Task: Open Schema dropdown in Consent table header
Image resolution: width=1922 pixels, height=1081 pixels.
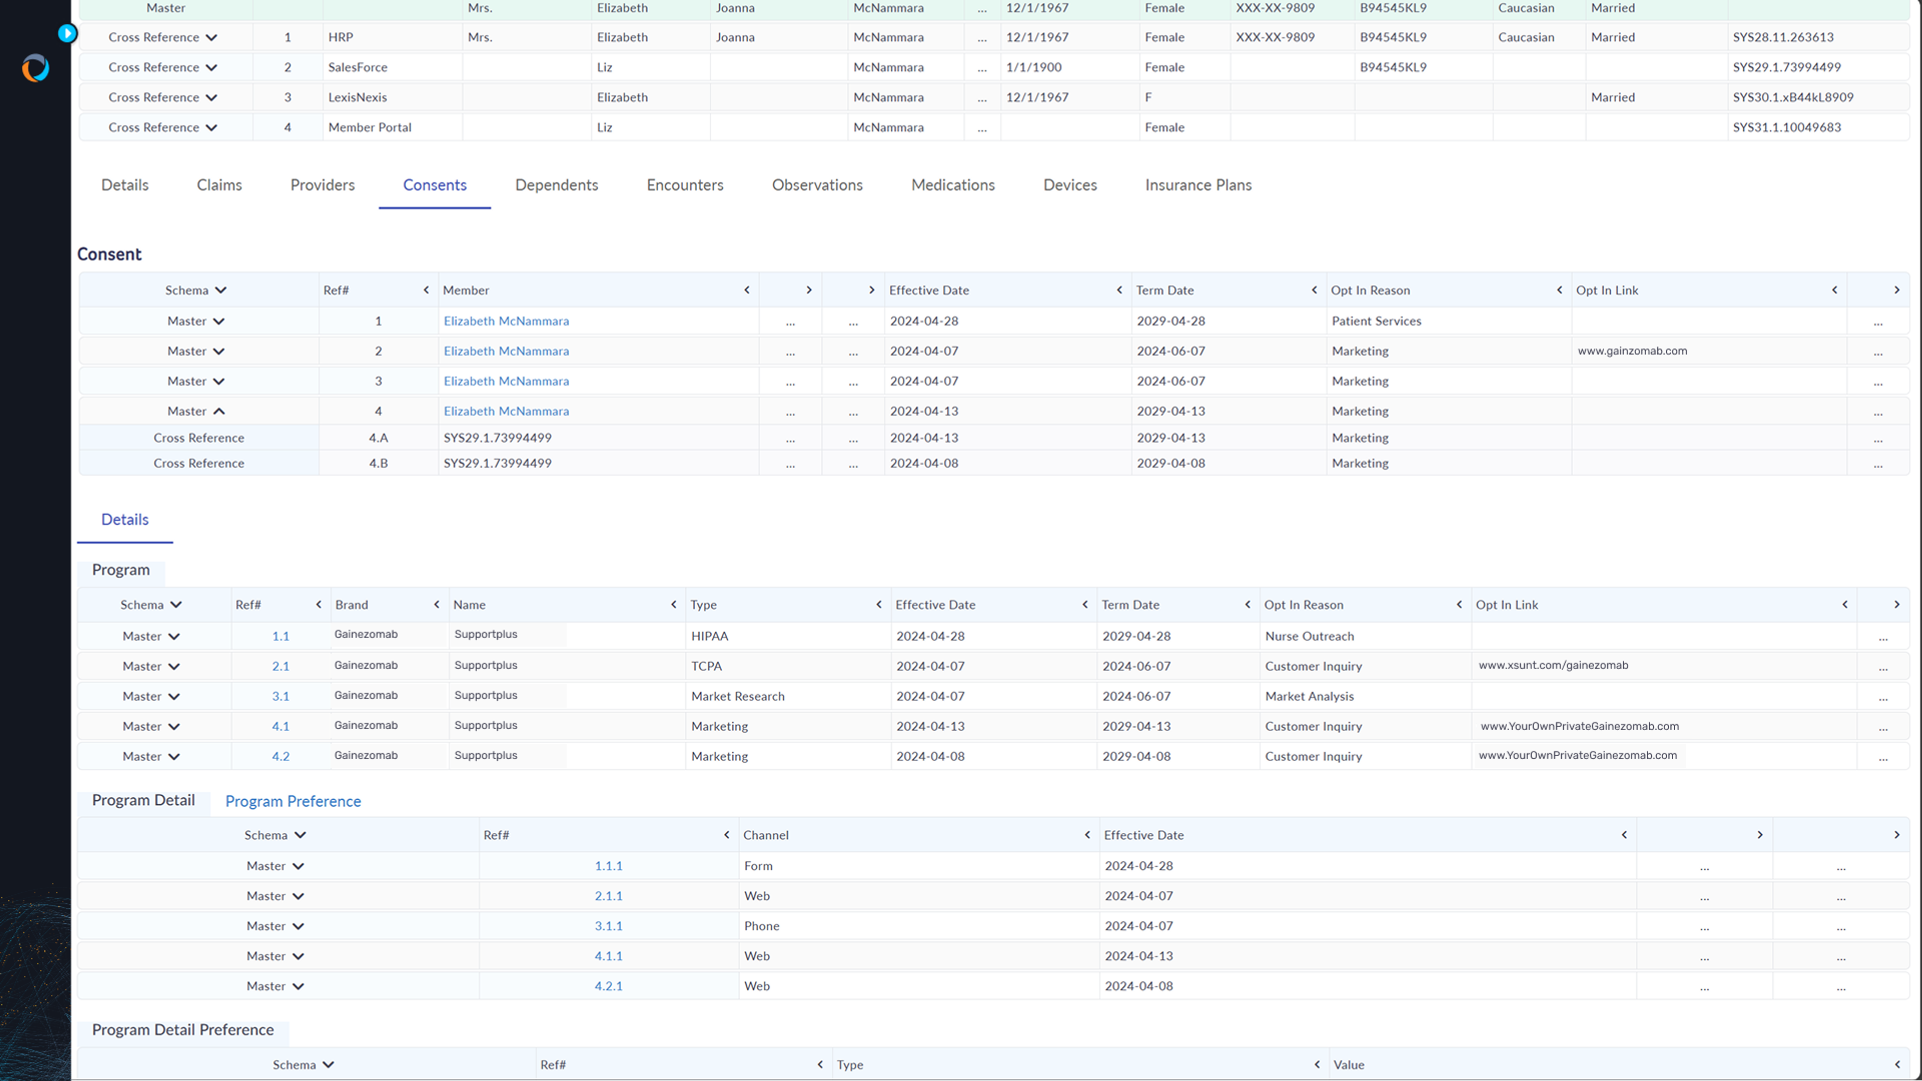Action: click(221, 290)
